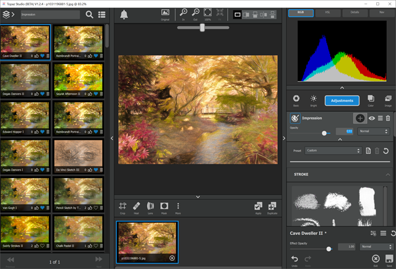Undo the last action
396x269 pixels.
click(x=295, y=260)
